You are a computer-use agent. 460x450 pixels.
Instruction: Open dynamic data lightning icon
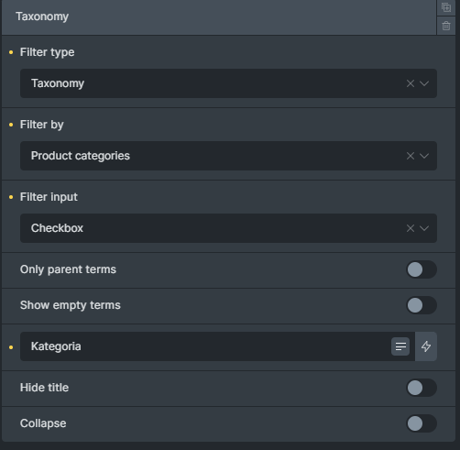426,346
